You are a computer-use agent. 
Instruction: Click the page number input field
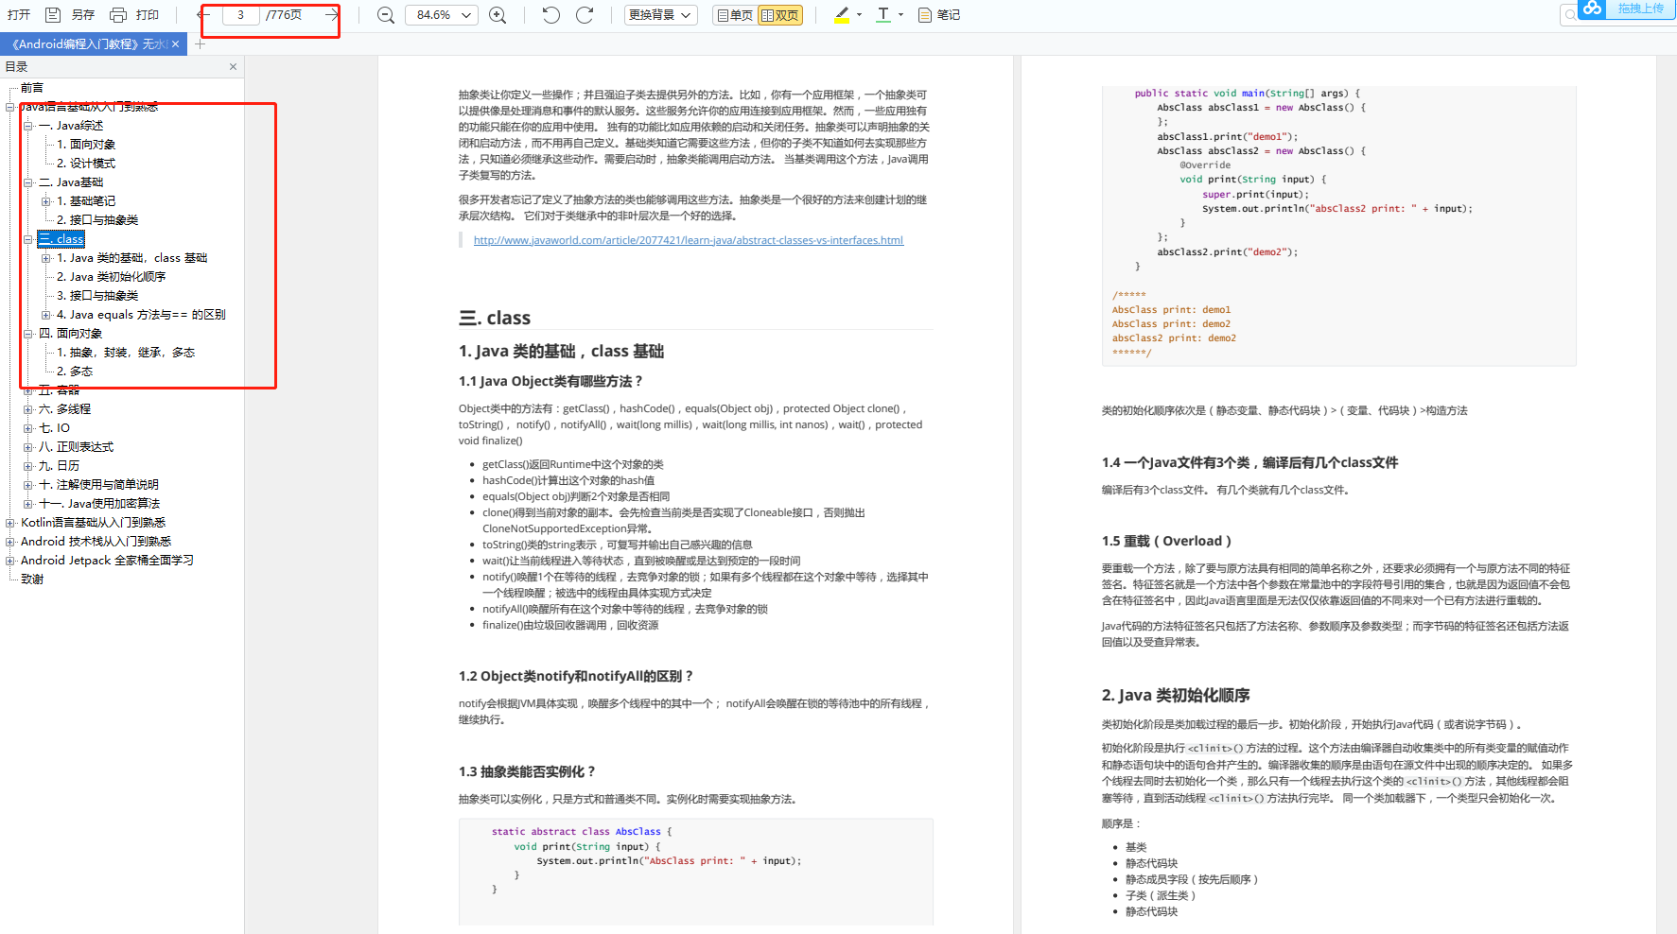click(x=241, y=15)
